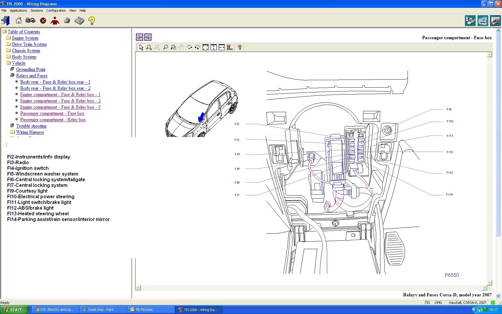Click the P6550 diagram code text
Viewport: 502px width, 314px height.
point(452,275)
